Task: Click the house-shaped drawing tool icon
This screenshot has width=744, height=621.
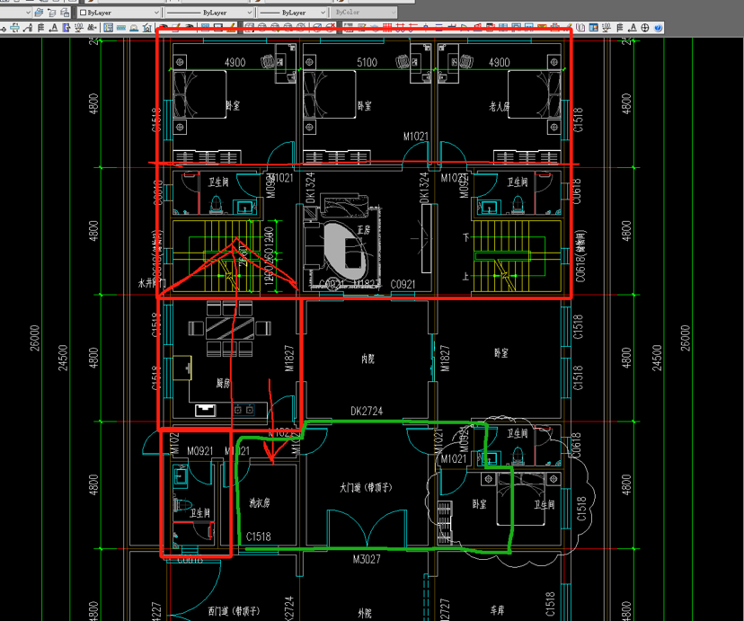Action: 147,28
